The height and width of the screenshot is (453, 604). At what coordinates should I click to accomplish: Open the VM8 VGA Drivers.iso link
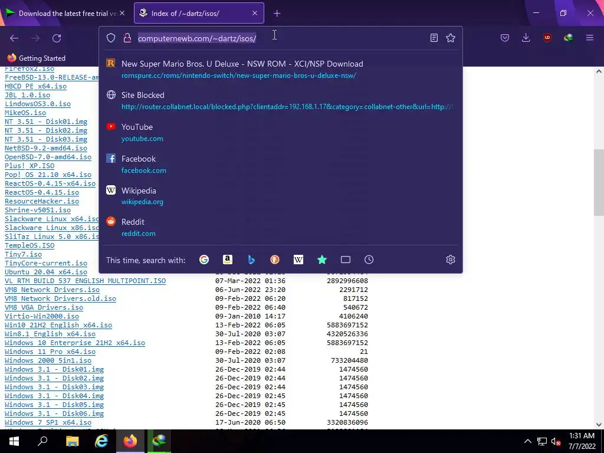click(44, 307)
